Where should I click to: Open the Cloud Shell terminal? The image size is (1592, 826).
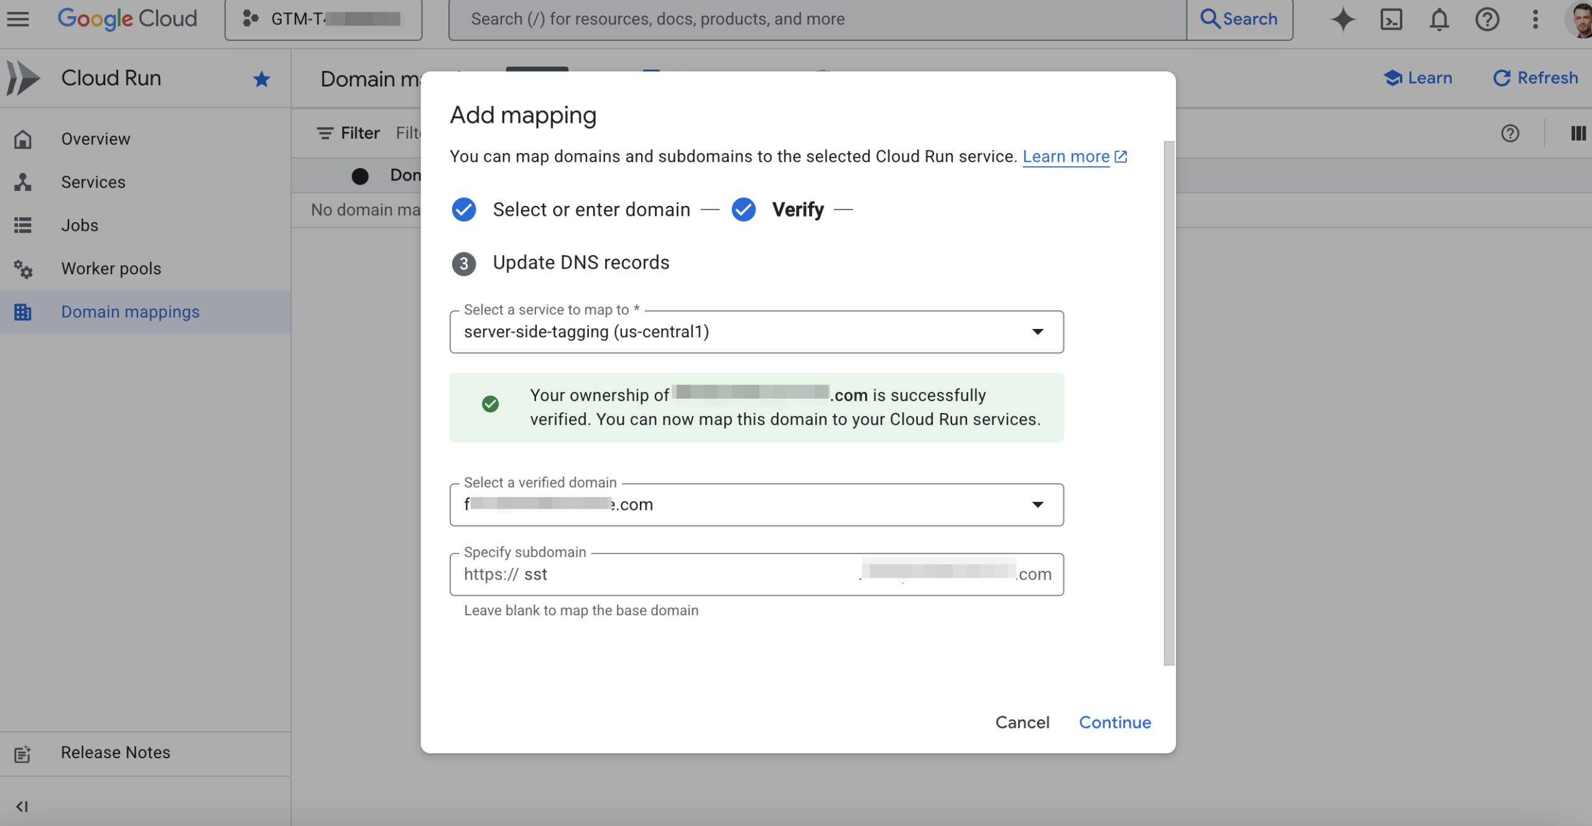pyautogui.click(x=1392, y=19)
